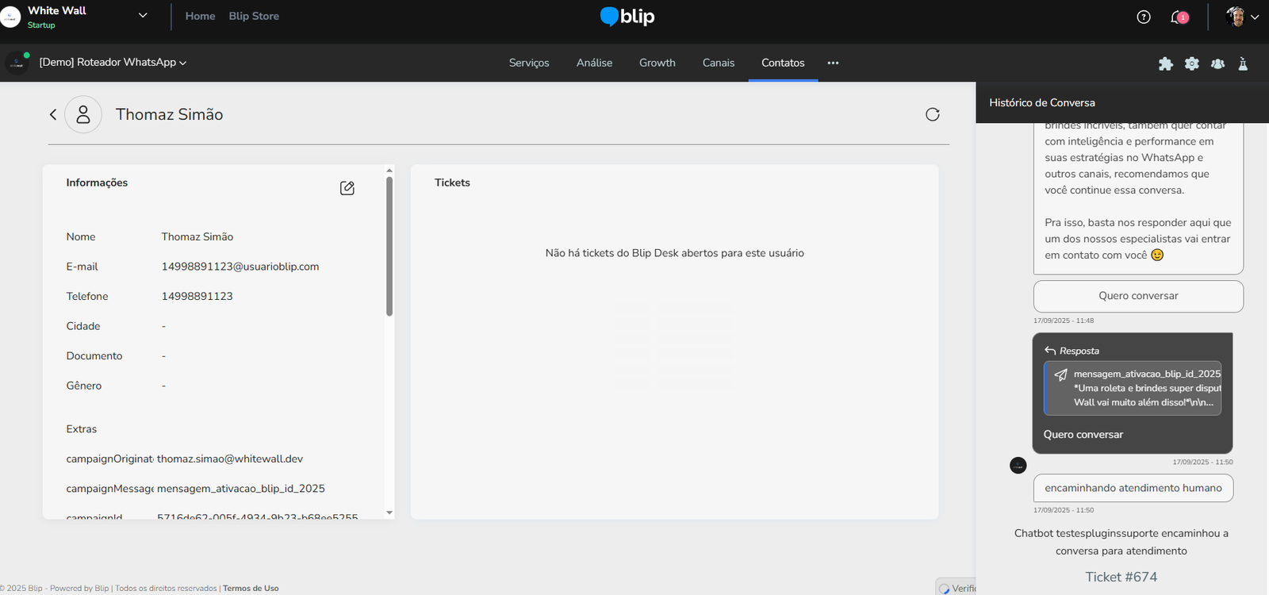1269x595 pixels.
Task: Open the help question mark icon
Action: coord(1144,17)
